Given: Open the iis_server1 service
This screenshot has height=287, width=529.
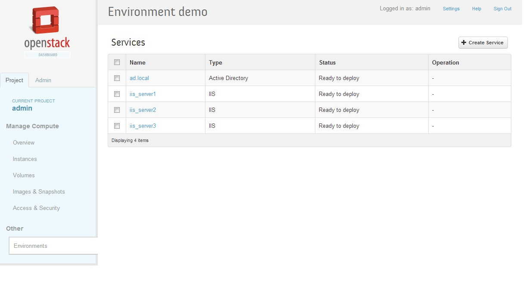Looking at the screenshot, I should tap(143, 94).
